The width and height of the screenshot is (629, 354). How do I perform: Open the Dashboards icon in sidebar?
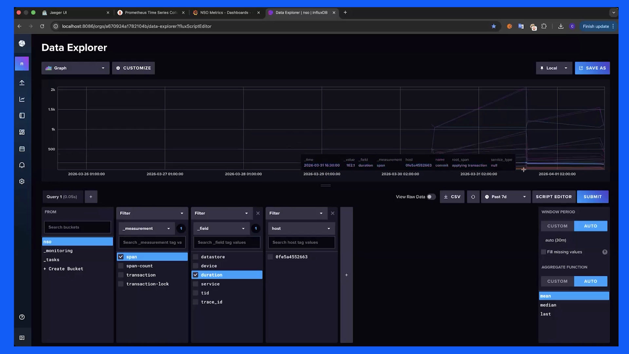pos(22,132)
